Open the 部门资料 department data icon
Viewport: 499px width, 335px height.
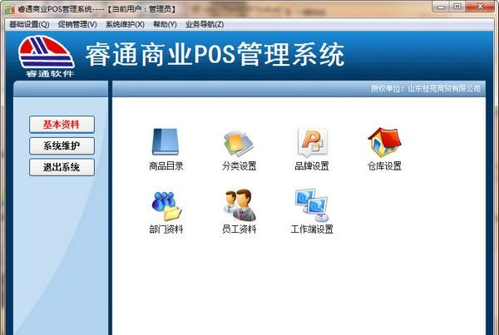pos(166,206)
